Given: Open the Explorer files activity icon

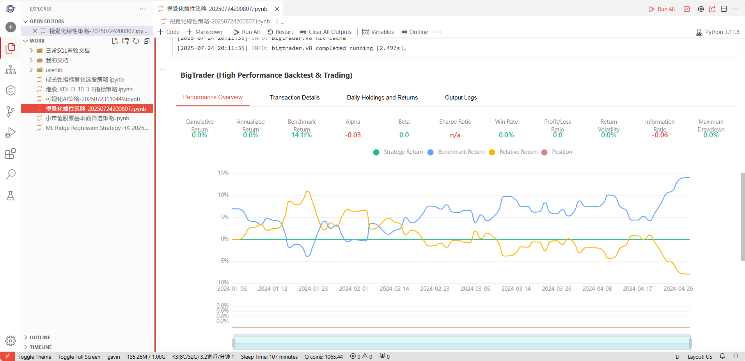Looking at the screenshot, I should click(x=11, y=48).
